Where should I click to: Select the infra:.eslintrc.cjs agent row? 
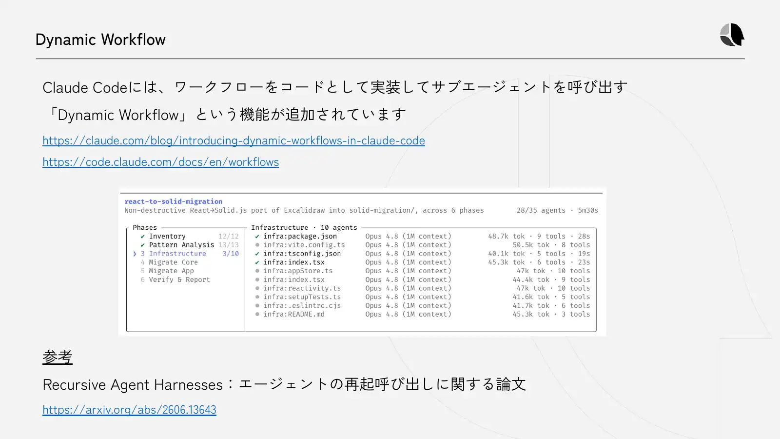[422, 306]
